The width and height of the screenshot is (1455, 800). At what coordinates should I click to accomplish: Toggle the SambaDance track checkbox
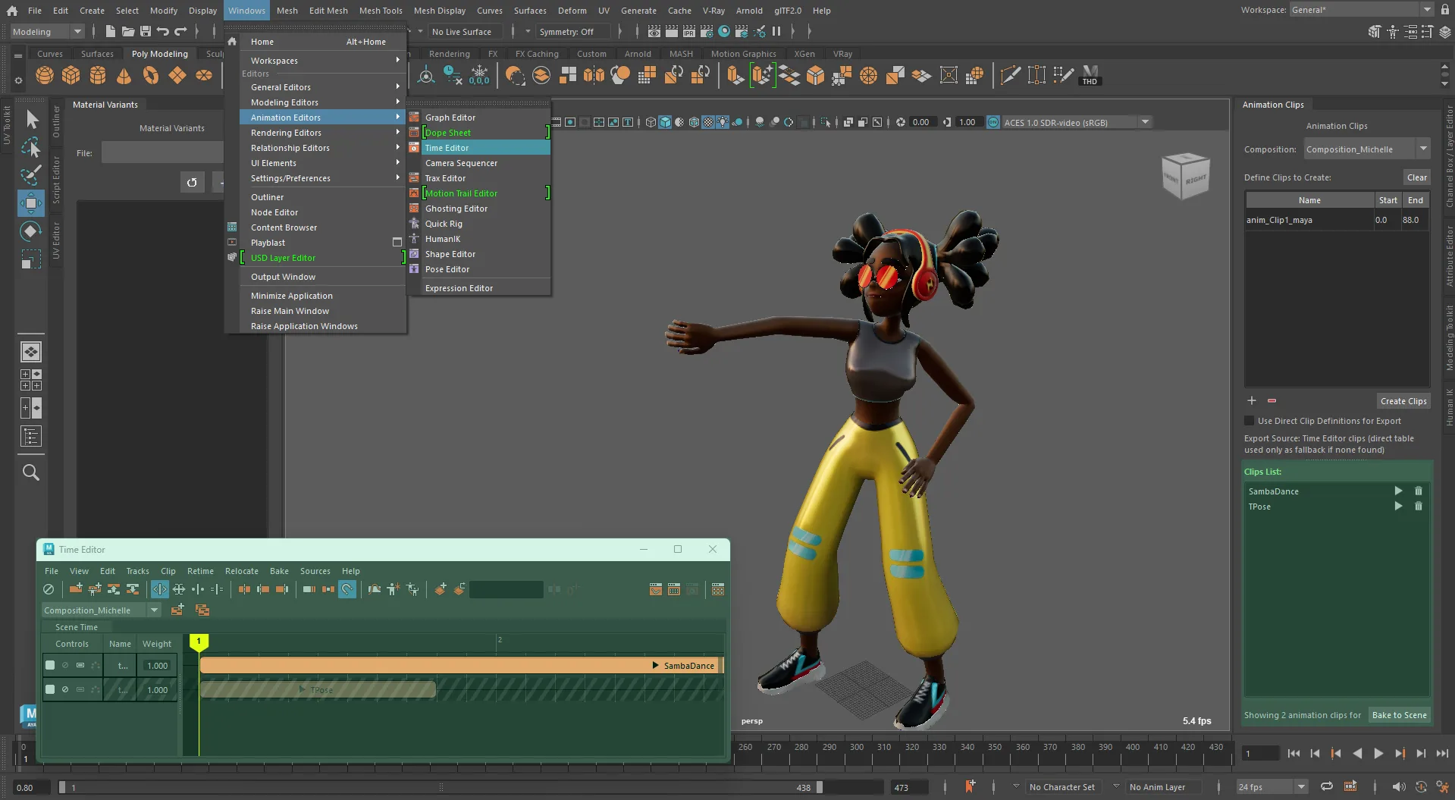click(50, 665)
